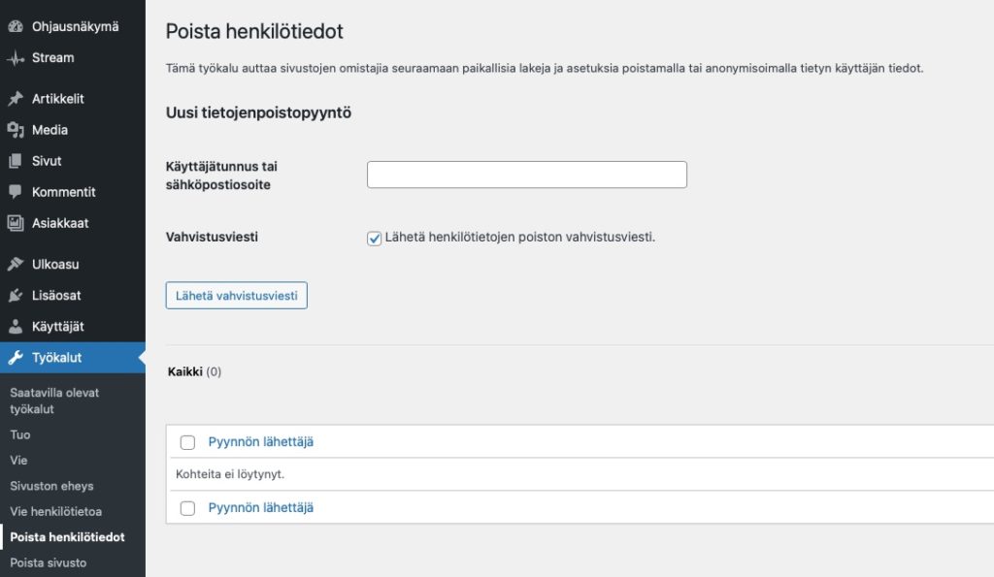This screenshot has width=994, height=577.
Task: Tick select-all checkbox in table header
Action: pyautogui.click(x=188, y=443)
